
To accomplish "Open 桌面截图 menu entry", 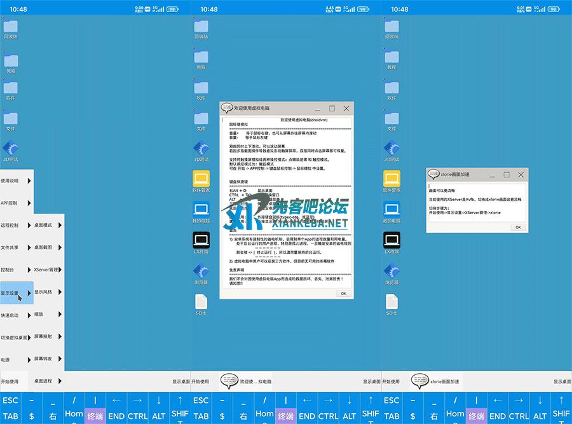I will (48, 247).
